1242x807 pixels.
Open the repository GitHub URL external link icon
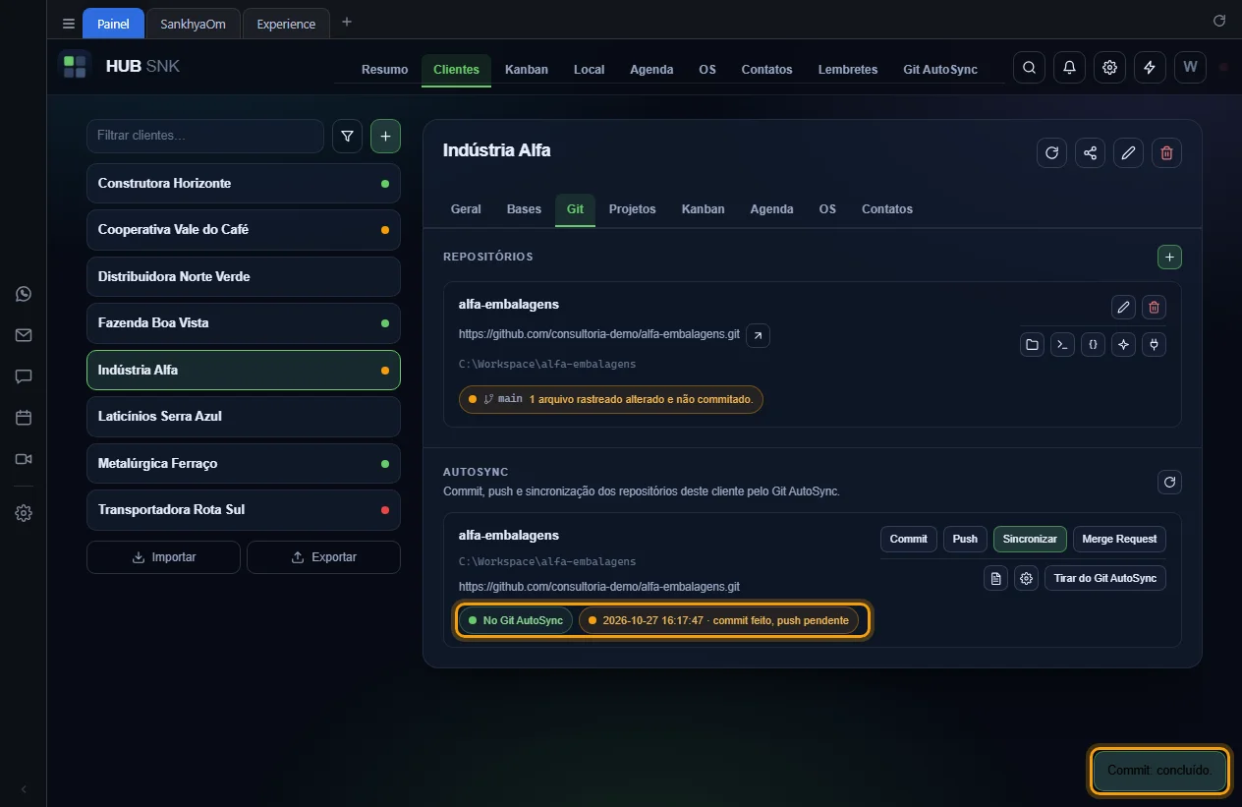[758, 335]
